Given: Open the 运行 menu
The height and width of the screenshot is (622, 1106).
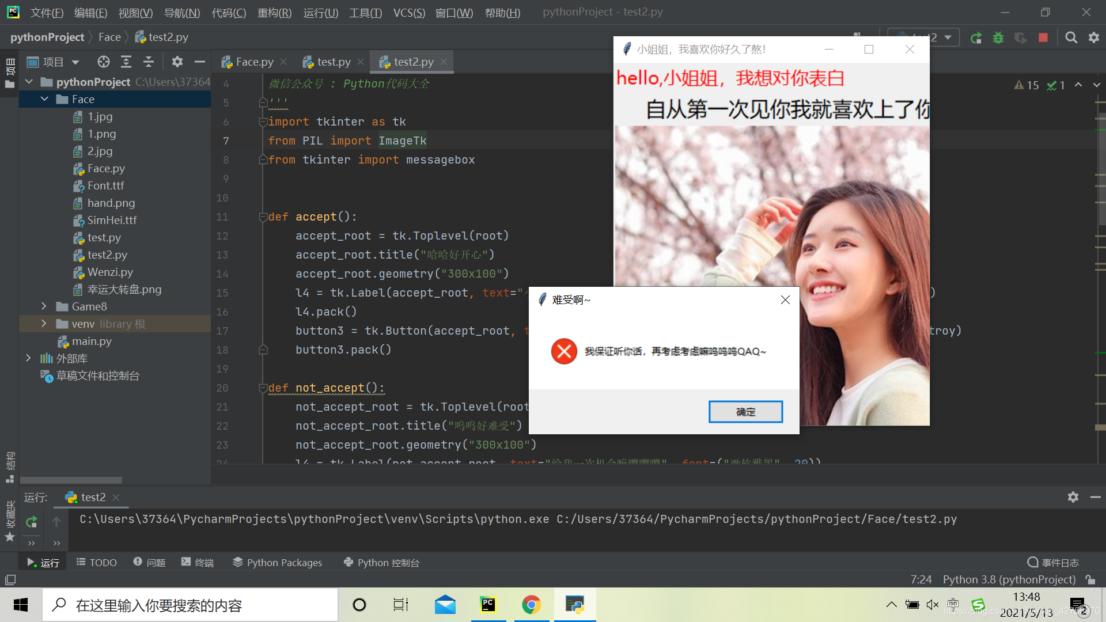Looking at the screenshot, I should click(x=320, y=13).
